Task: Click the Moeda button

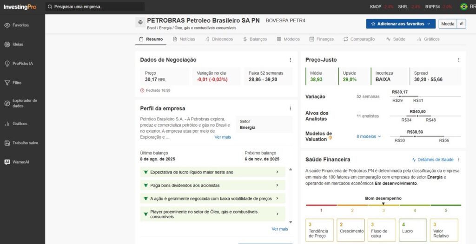Action: (448, 24)
